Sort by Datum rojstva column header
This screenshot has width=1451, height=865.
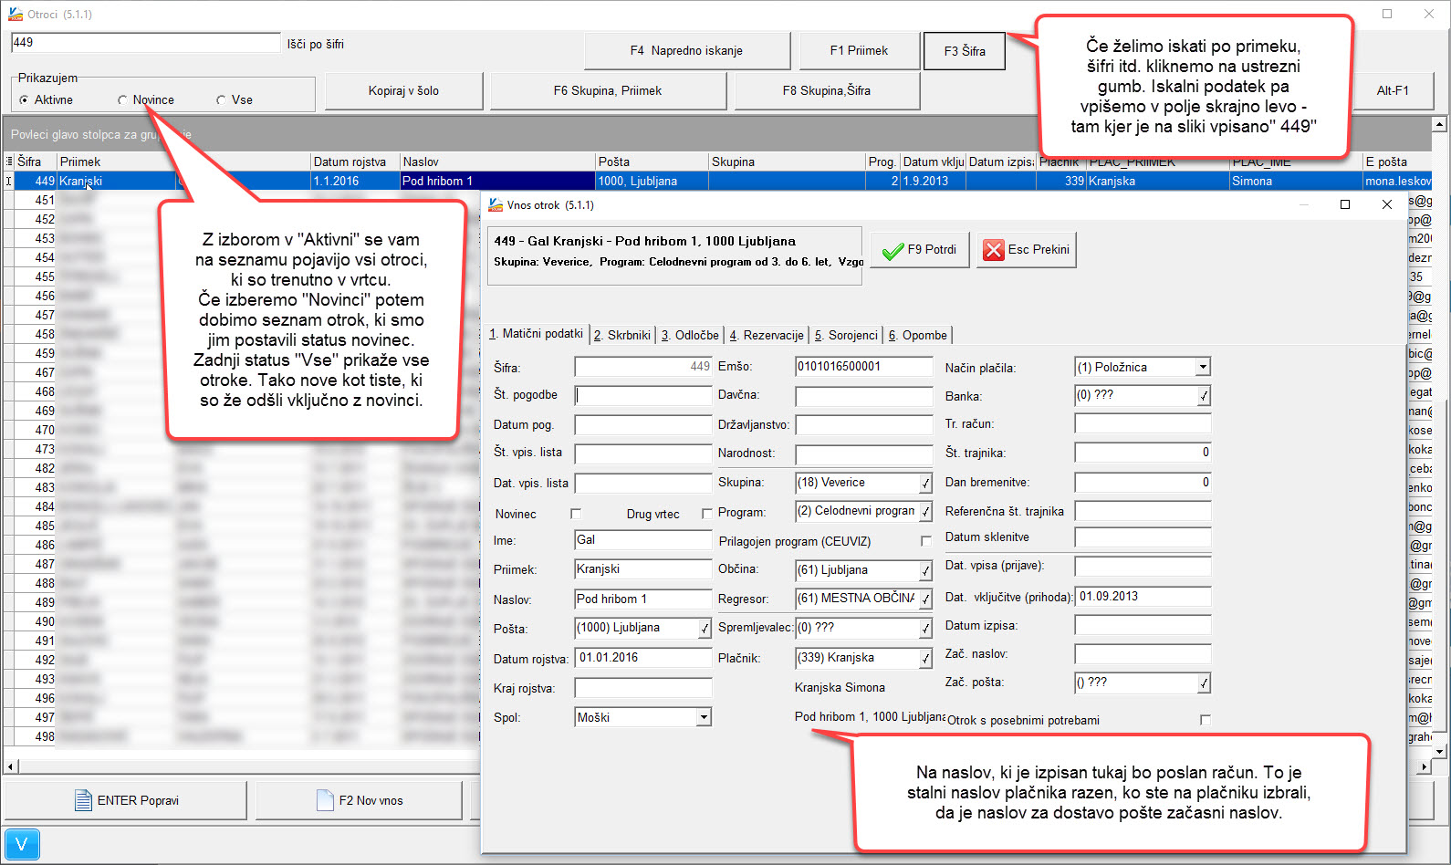click(x=355, y=162)
